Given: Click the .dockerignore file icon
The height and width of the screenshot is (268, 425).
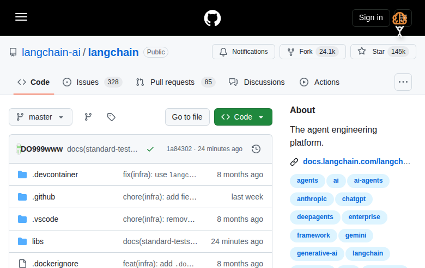Looking at the screenshot, I should (x=22, y=264).
